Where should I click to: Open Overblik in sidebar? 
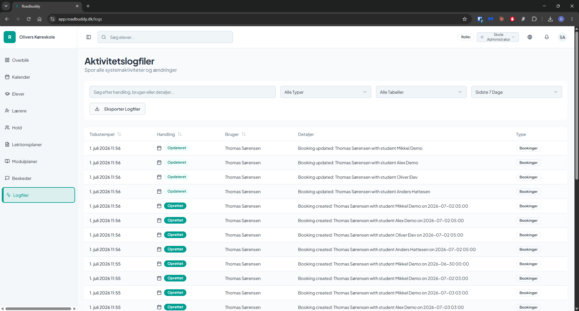pyautogui.click(x=38, y=60)
